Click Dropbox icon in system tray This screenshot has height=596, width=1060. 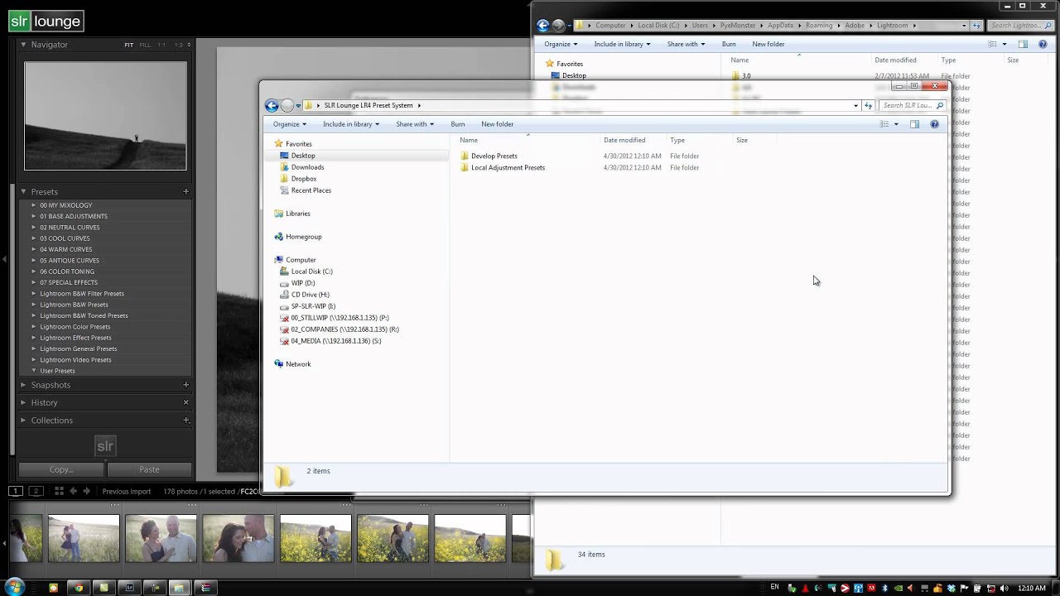pos(952,588)
